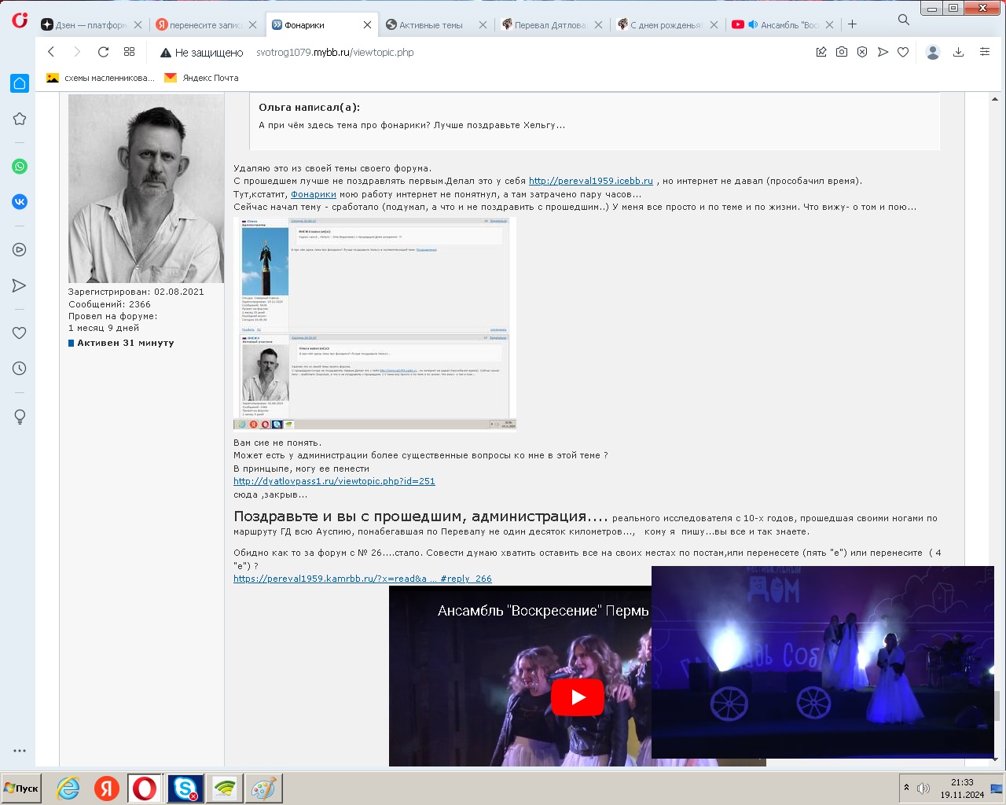Open the Opera account profile icon
The height and width of the screenshot is (805, 1006).
click(x=933, y=52)
